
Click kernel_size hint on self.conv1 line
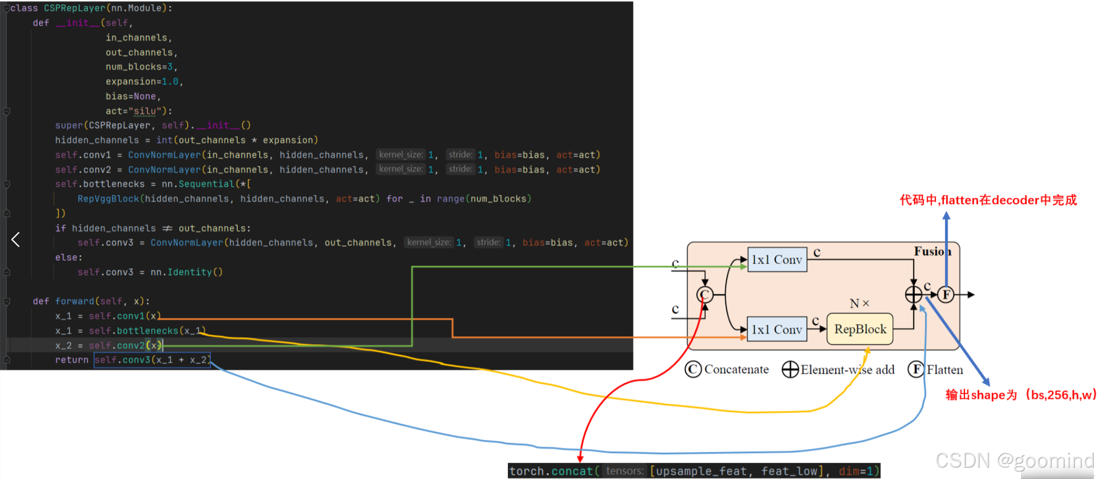click(x=401, y=155)
